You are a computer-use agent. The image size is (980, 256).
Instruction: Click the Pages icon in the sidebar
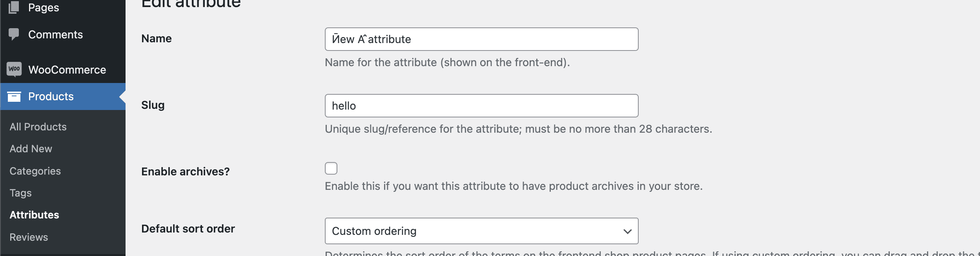pos(15,7)
